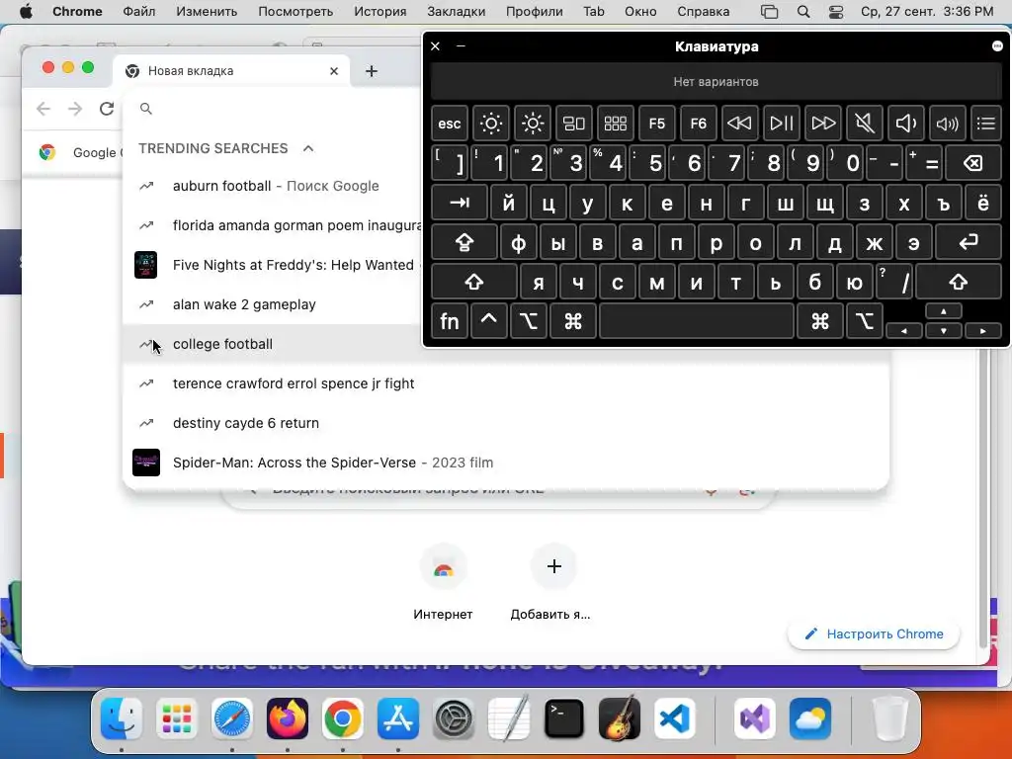Click the 'Настроить Chrome' button

(x=874, y=633)
